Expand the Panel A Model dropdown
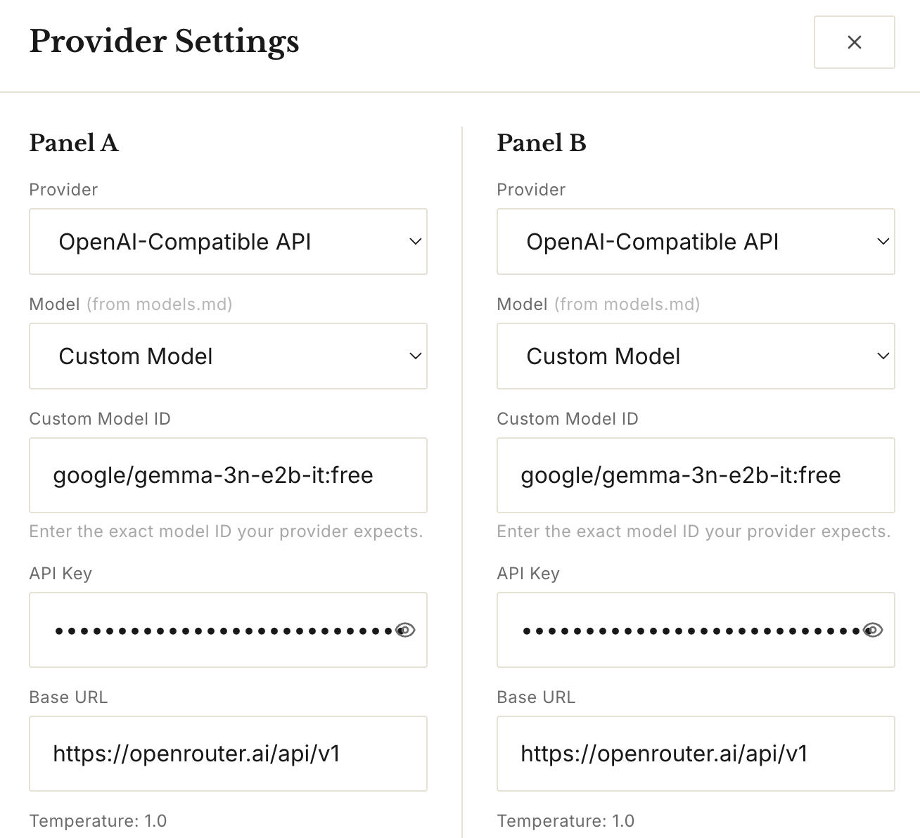This screenshot has height=838, width=920. pos(228,356)
